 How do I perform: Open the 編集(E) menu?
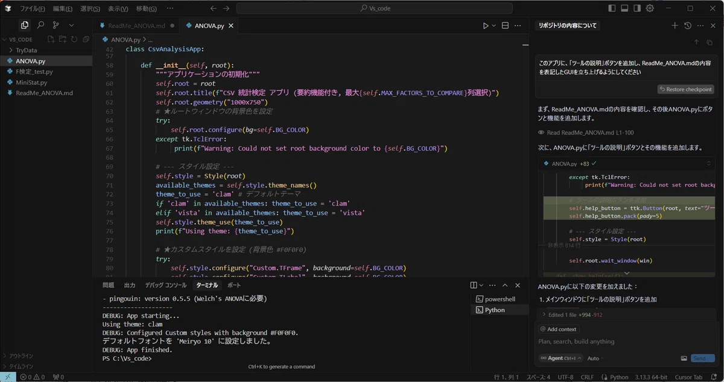[63, 8]
